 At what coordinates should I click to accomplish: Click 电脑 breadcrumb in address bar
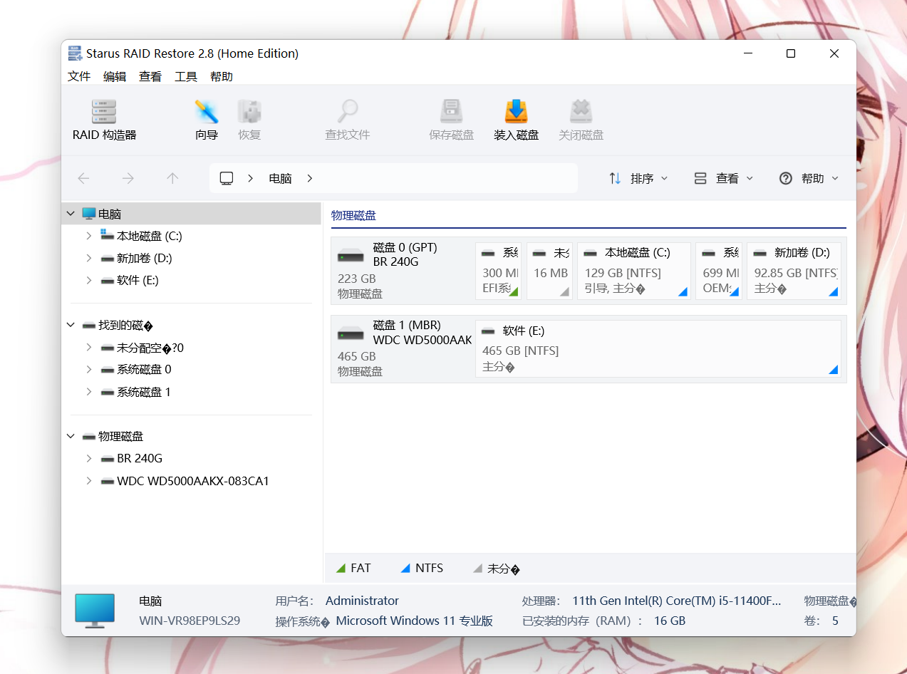(280, 178)
